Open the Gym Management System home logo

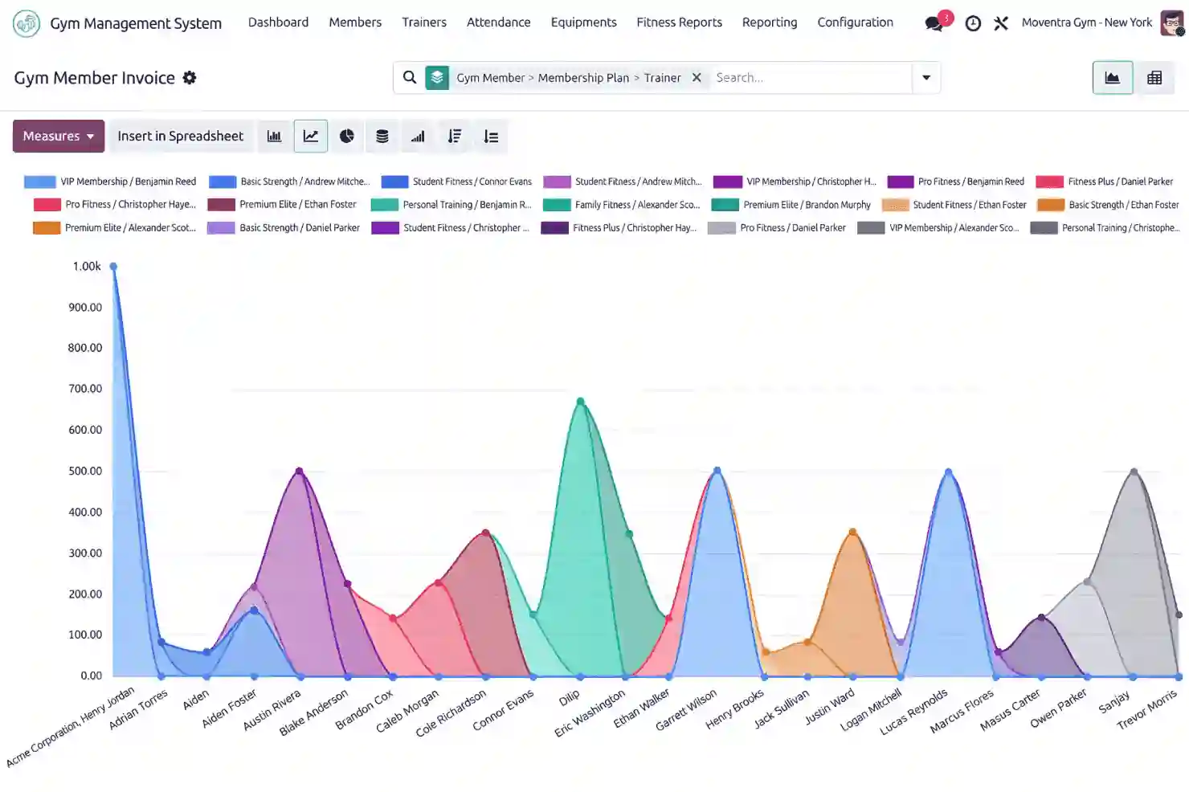27,23
